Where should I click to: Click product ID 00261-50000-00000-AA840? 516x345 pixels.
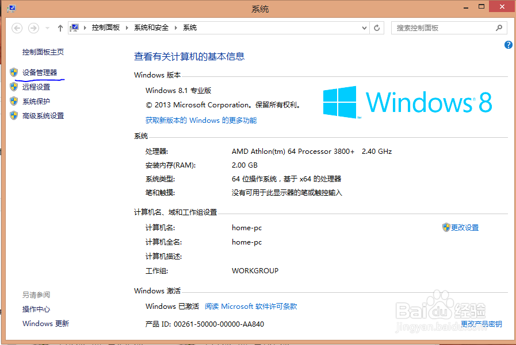point(219,324)
